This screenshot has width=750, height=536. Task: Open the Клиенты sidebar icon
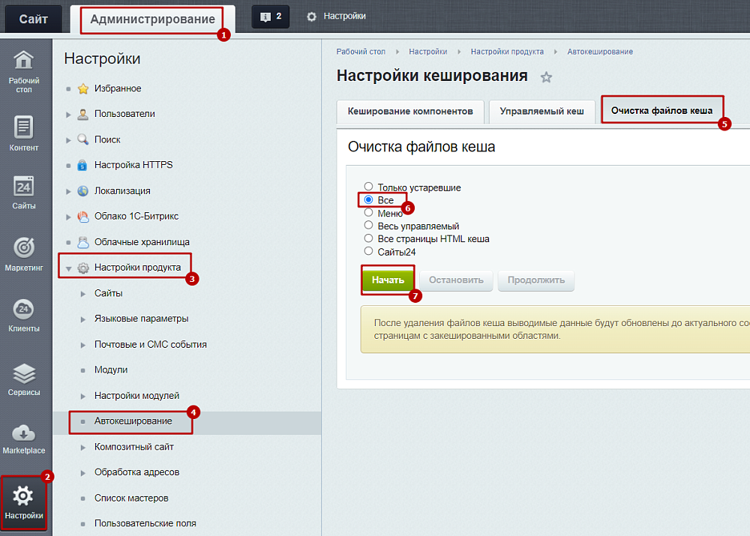click(24, 309)
